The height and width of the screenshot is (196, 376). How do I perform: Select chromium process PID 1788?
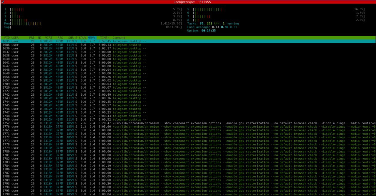click(188, 176)
